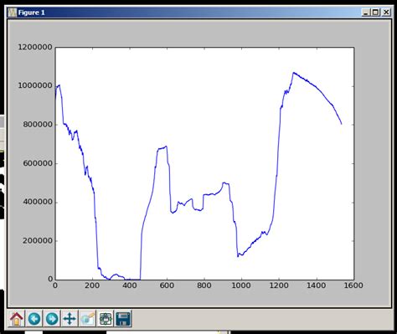This screenshot has height=334, width=397.
Task: Maximize the Figure 1 window
Action: pos(375,13)
